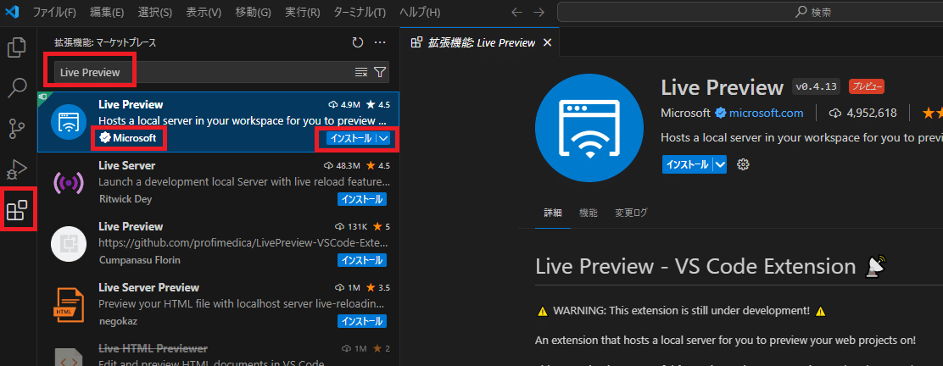943x366 pixels.
Task: Click the 検索 command center box
Action: pos(750,12)
